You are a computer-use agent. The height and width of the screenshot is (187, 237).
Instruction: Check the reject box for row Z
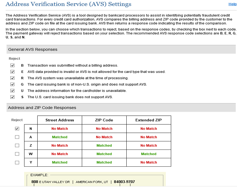[x=17, y=145]
